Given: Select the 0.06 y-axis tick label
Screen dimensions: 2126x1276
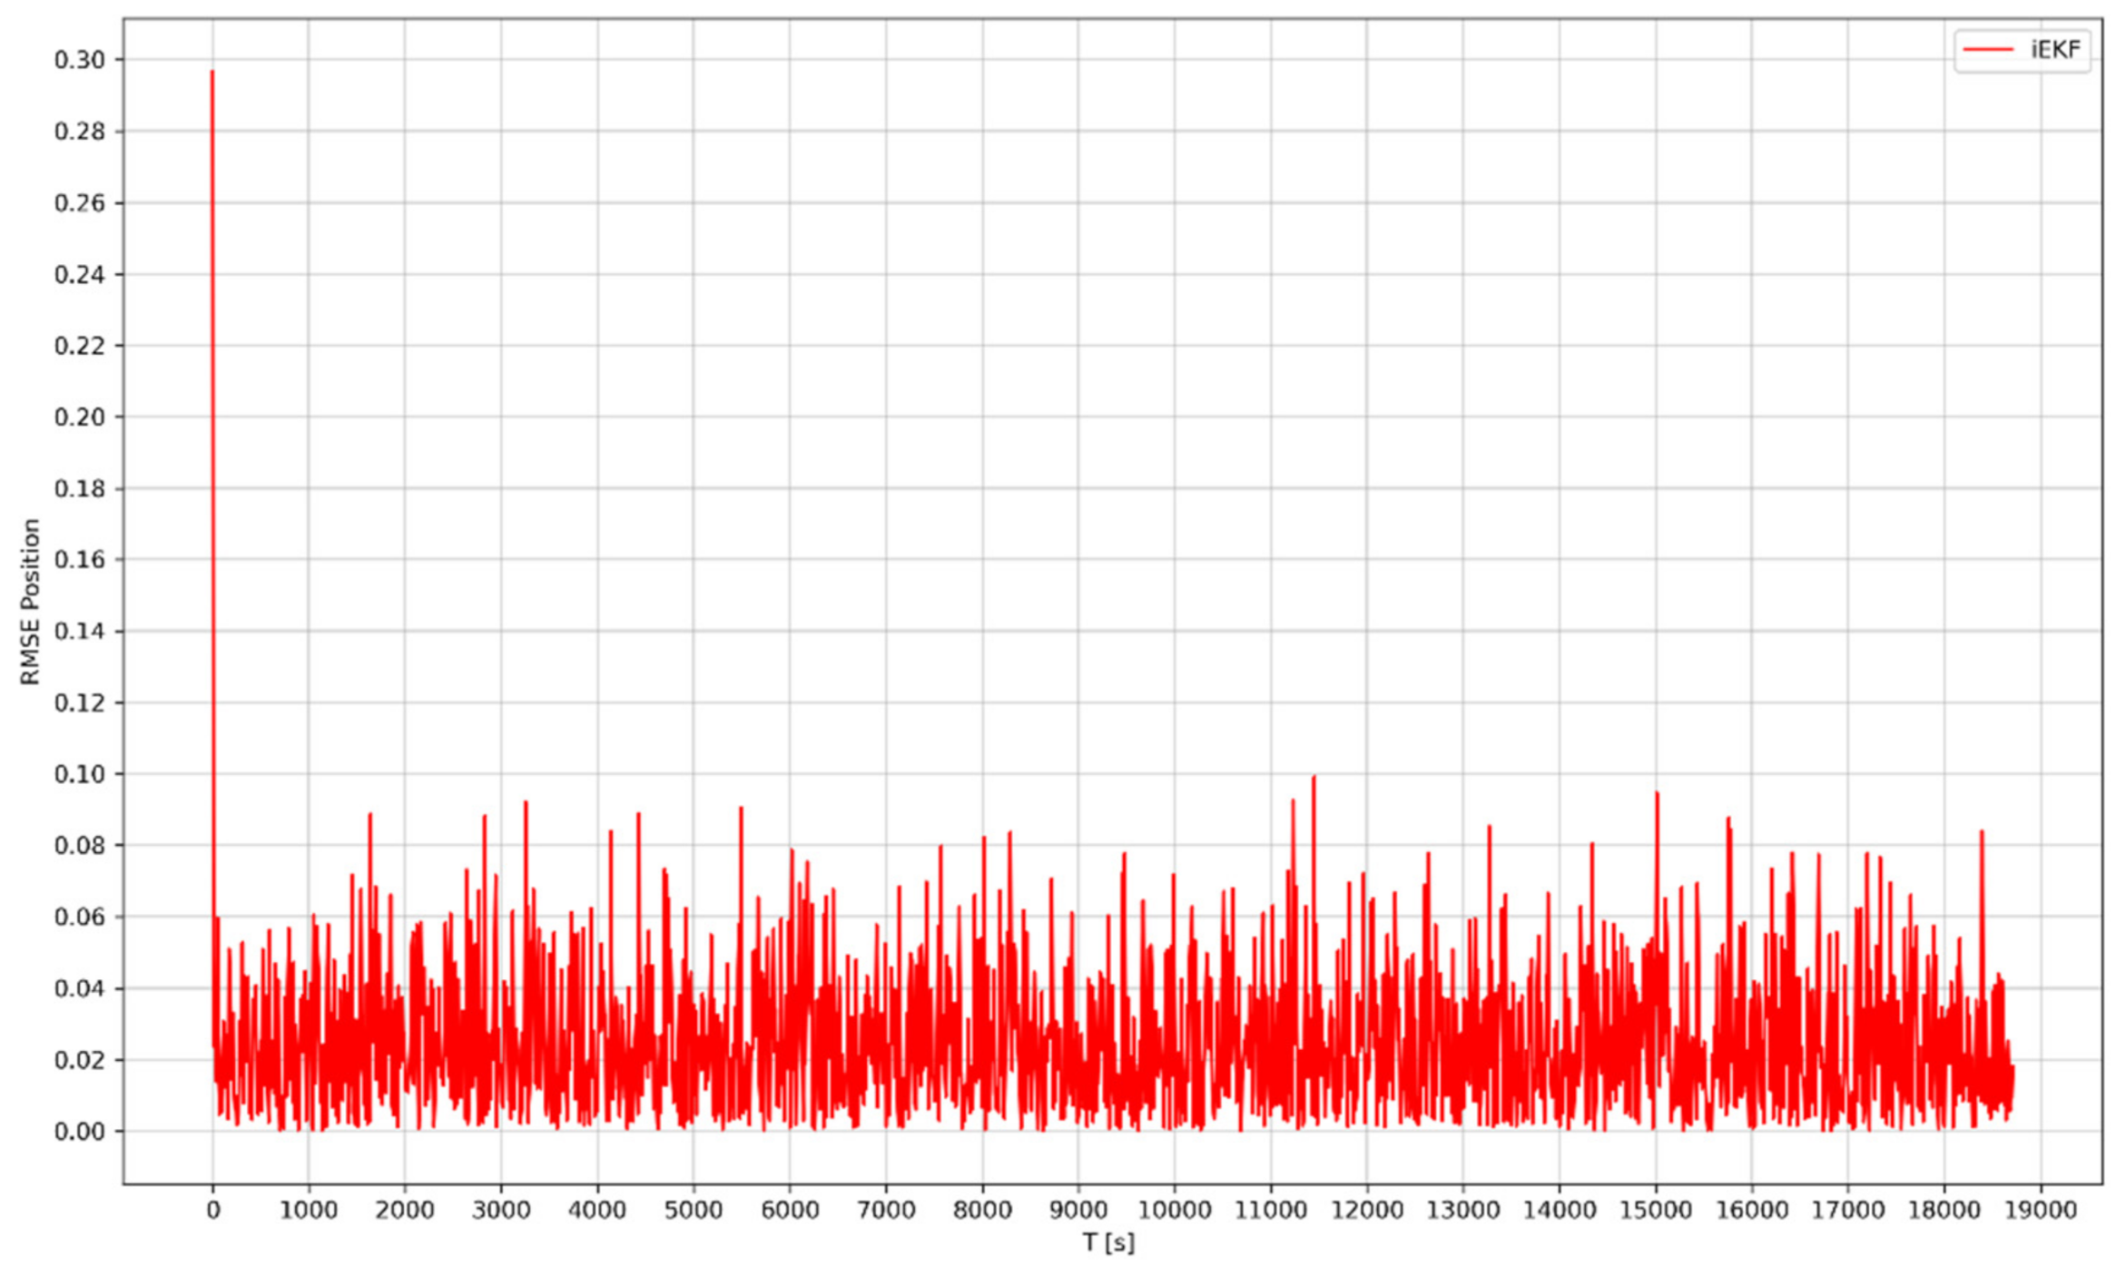Looking at the screenshot, I should [x=80, y=917].
